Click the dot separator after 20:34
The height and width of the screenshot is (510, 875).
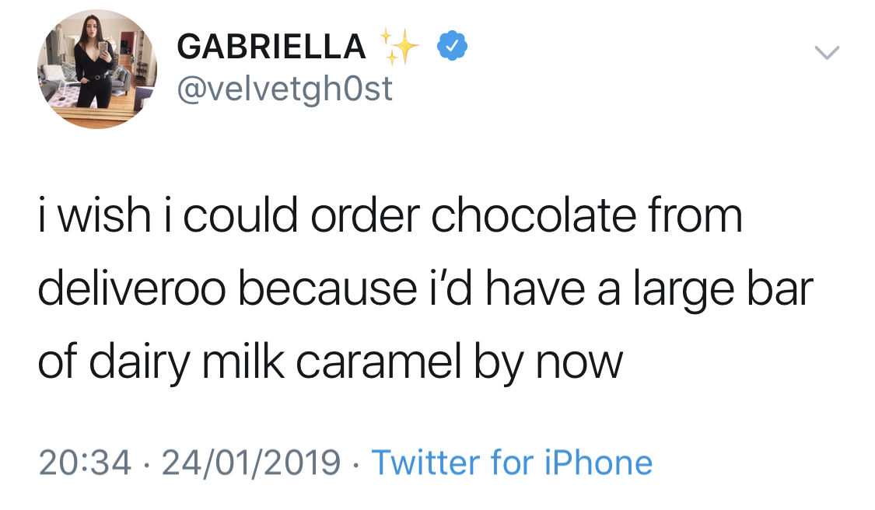(x=146, y=464)
